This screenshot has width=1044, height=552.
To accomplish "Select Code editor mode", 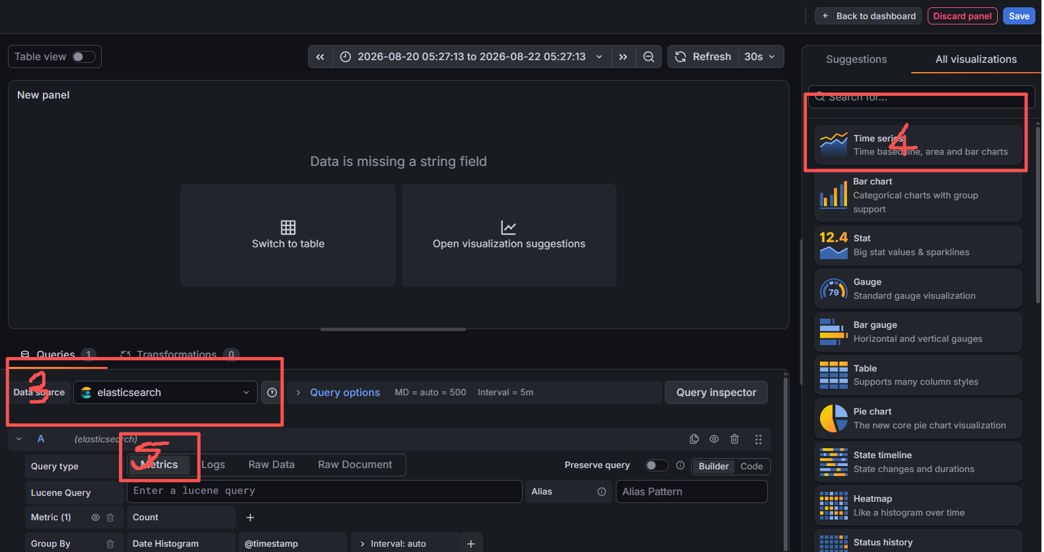I will coord(752,466).
